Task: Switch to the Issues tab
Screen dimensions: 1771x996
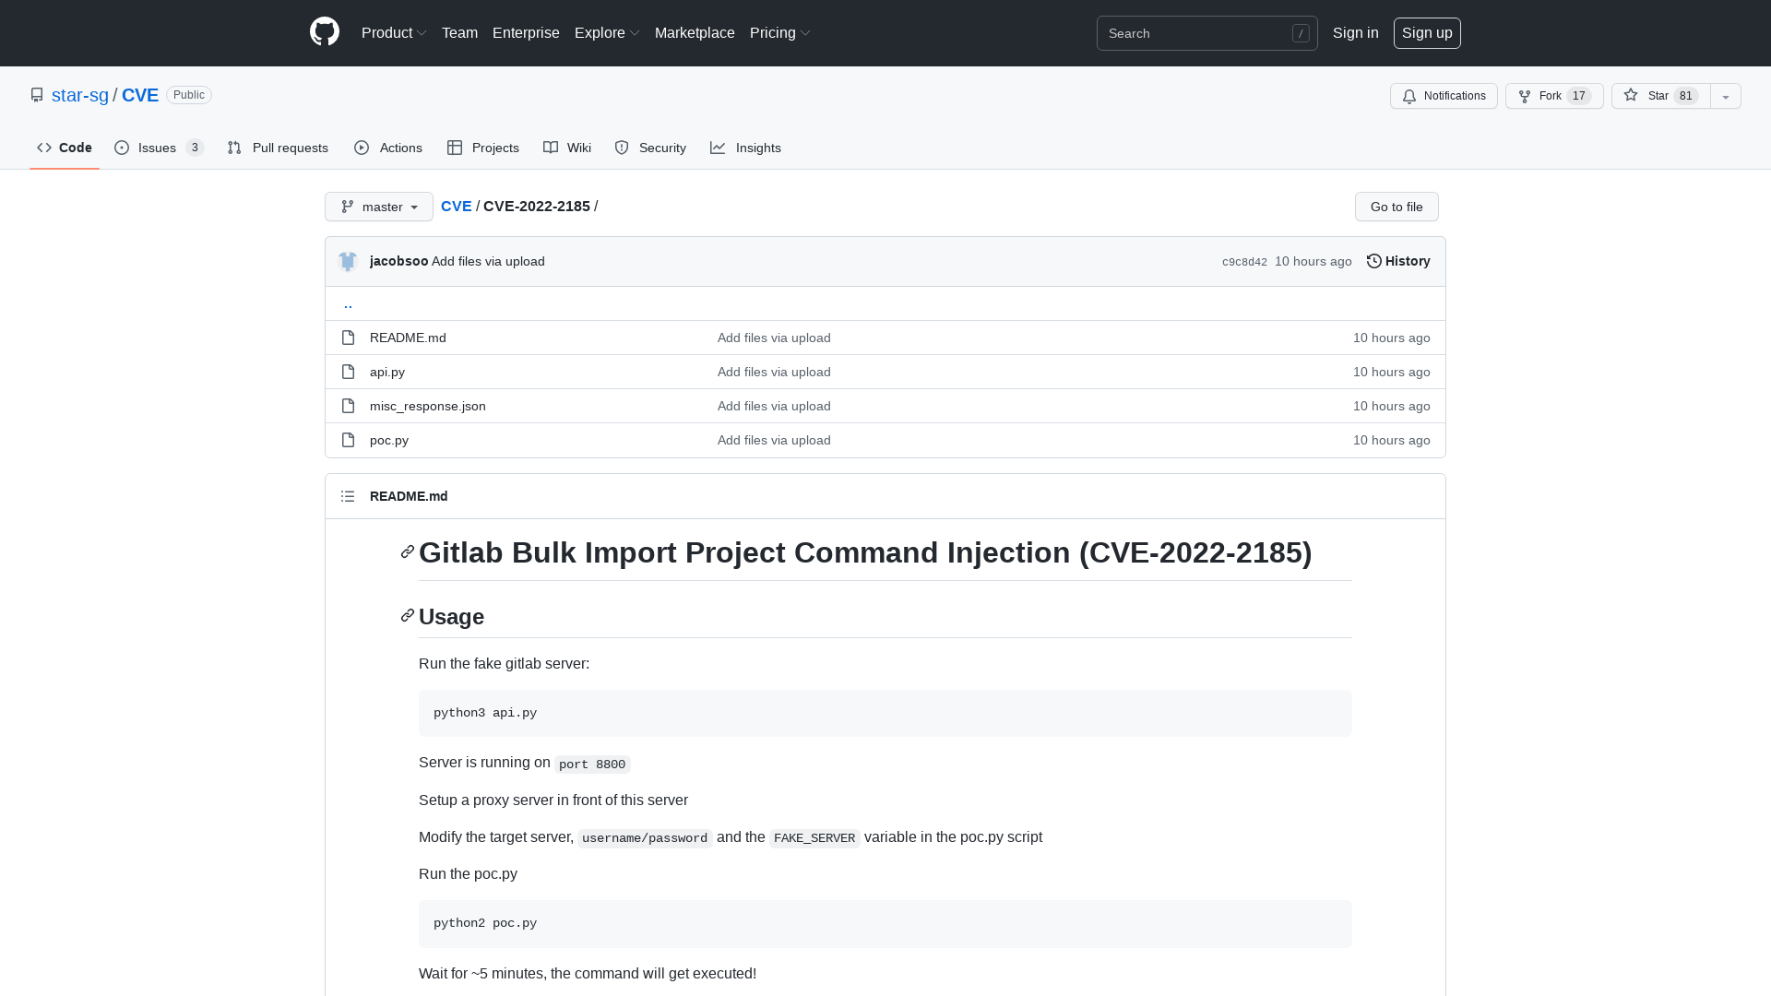Action: click(x=158, y=148)
